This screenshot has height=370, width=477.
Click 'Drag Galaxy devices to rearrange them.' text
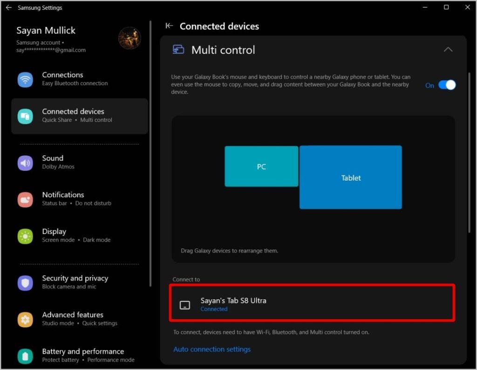pos(229,251)
